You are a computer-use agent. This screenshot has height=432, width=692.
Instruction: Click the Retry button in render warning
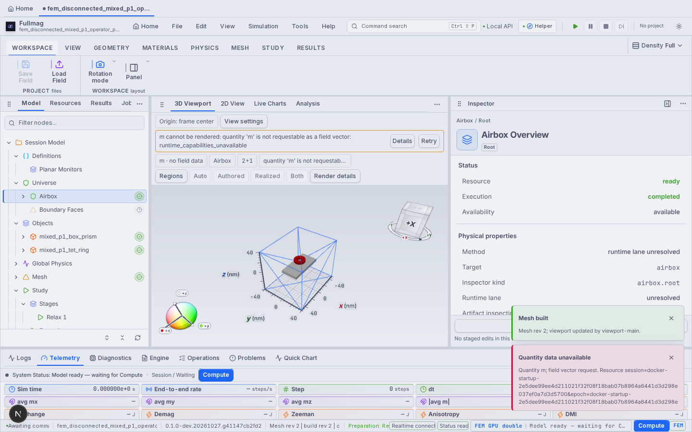[429, 141]
